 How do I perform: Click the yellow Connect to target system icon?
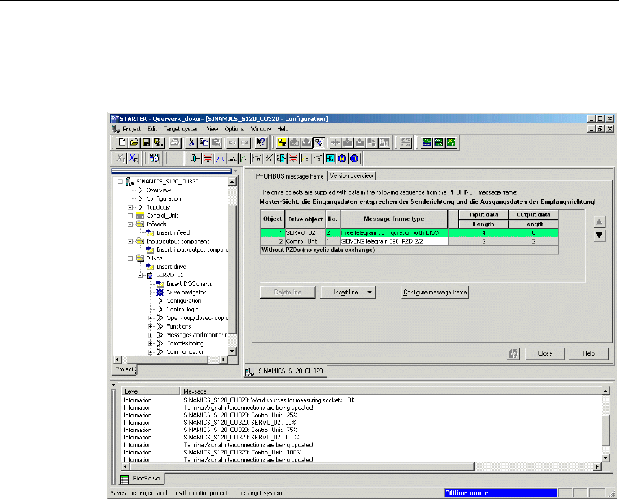point(282,143)
